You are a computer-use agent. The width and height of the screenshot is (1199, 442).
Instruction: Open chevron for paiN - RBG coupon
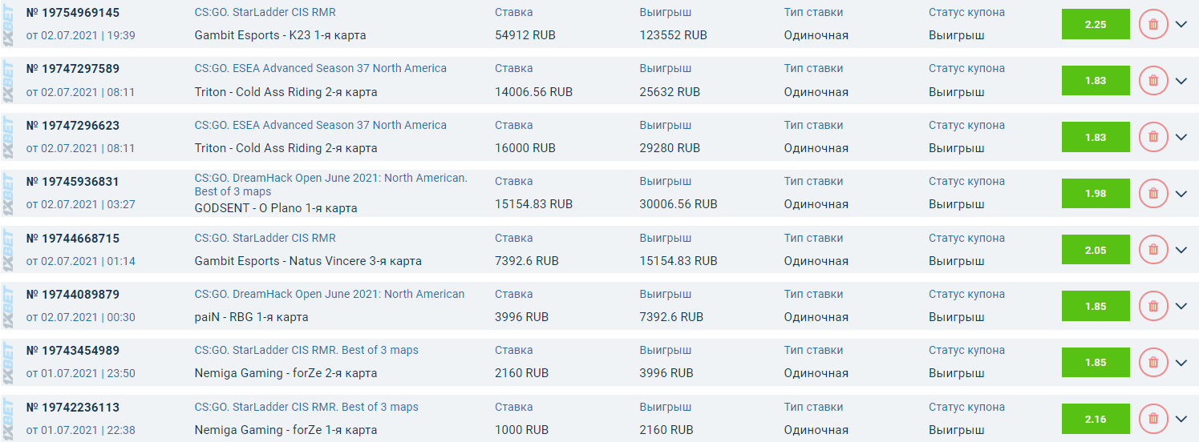click(1181, 306)
